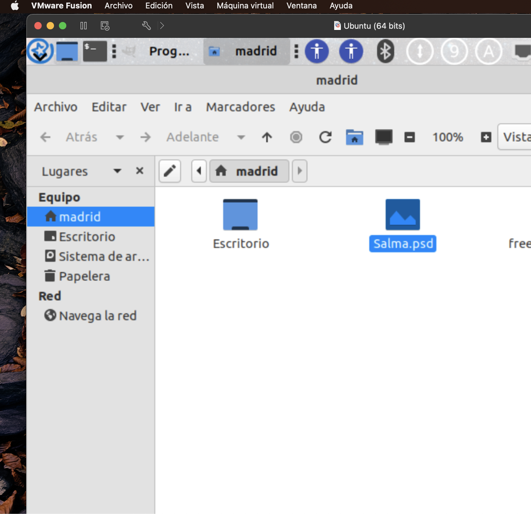Go forward with the Adelante button

click(180, 138)
